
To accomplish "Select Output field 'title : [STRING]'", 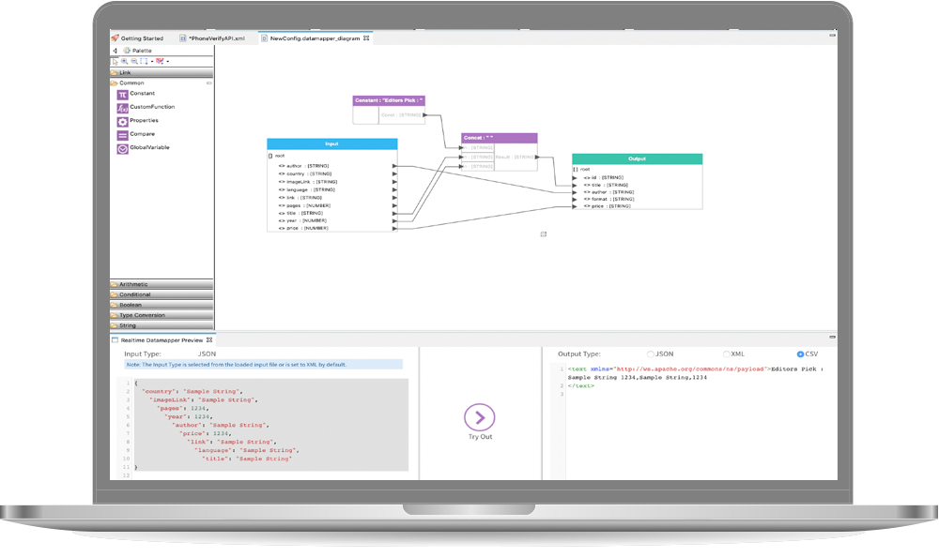I will (x=606, y=185).
